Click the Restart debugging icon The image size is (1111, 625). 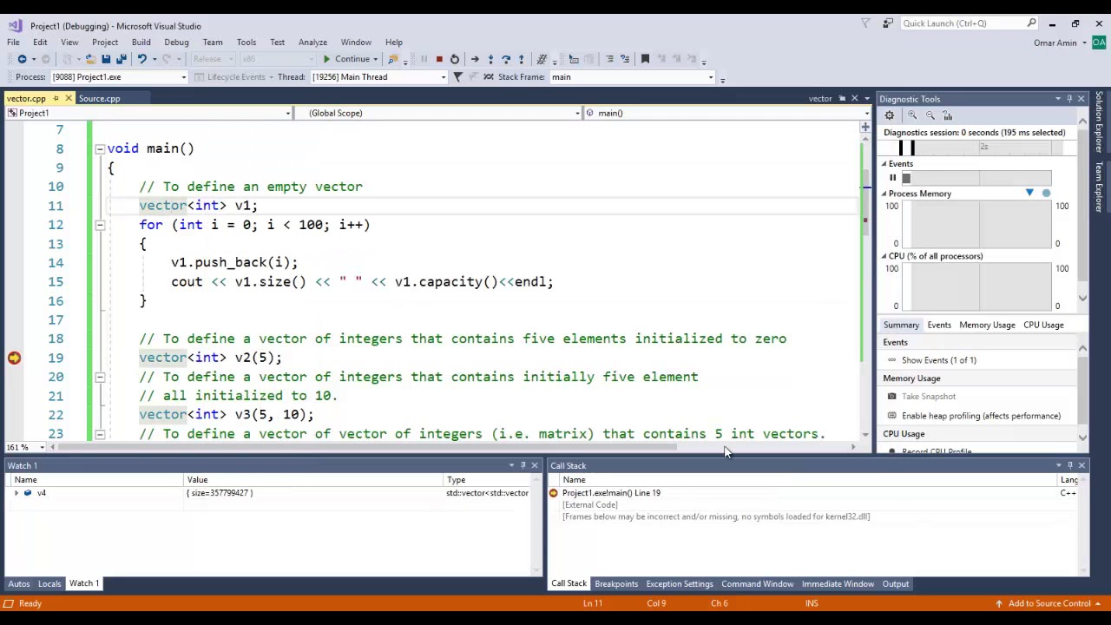coord(455,59)
